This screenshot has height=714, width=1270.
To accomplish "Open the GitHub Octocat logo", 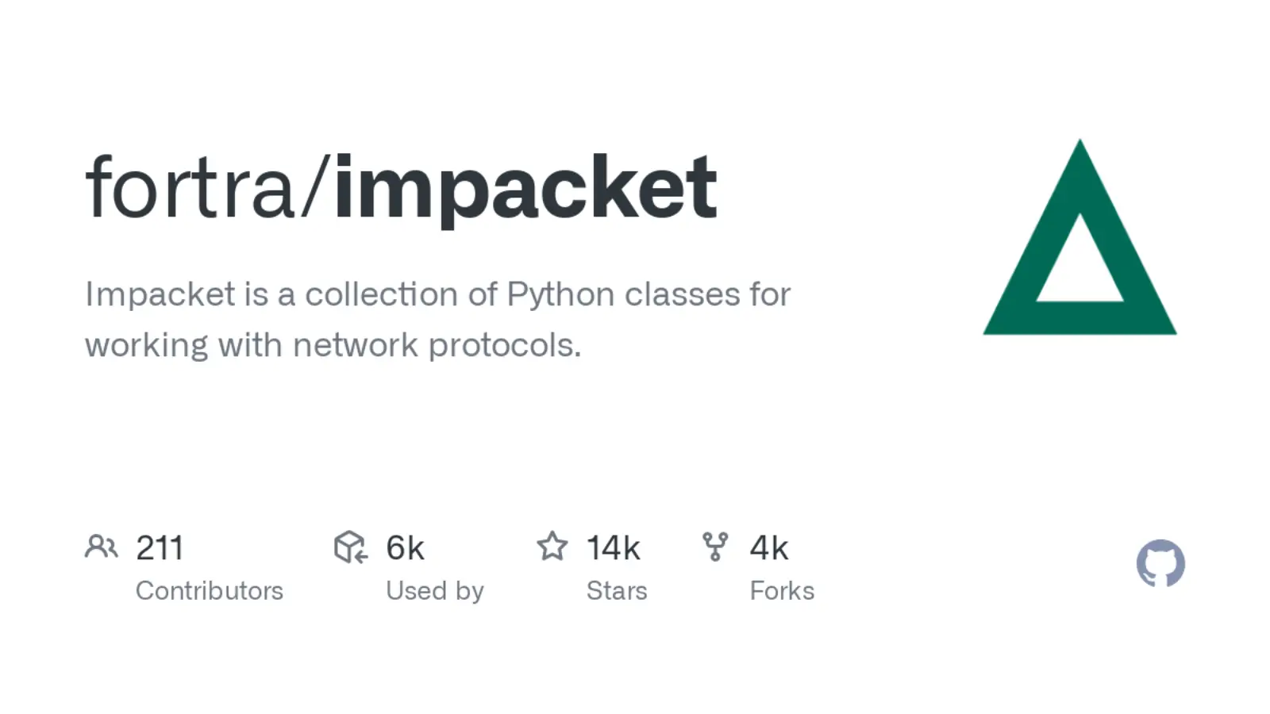I will [1160, 563].
